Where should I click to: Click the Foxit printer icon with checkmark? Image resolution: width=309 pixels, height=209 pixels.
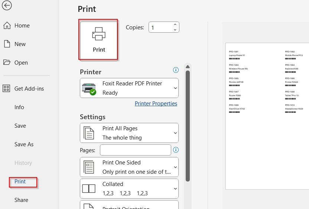tap(89, 89)
